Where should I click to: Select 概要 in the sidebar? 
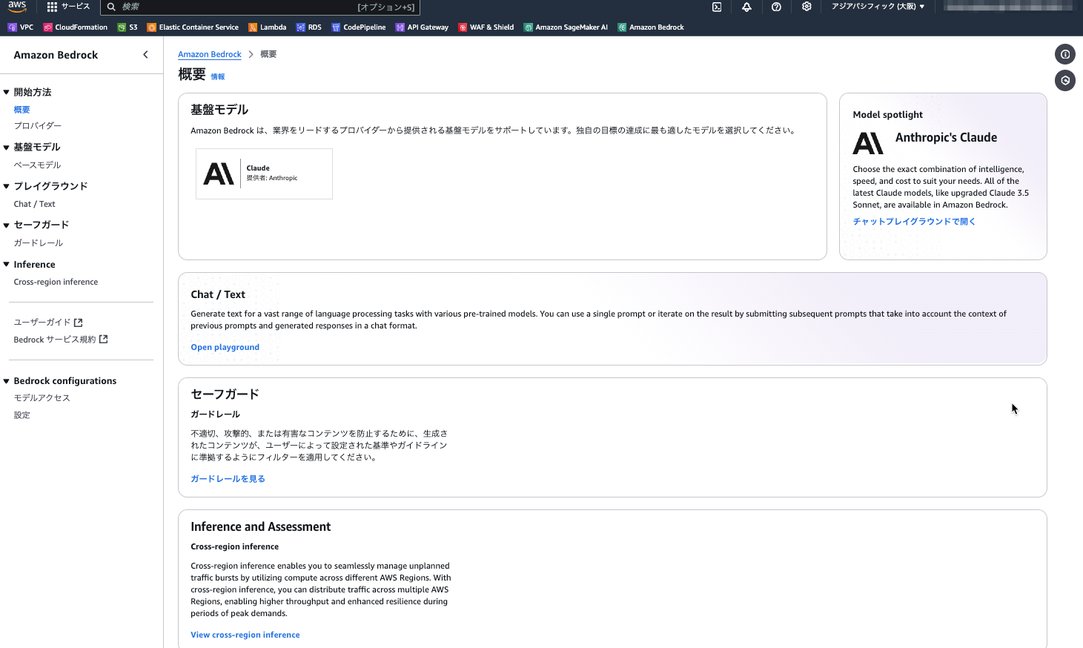(x=22, y=110)
